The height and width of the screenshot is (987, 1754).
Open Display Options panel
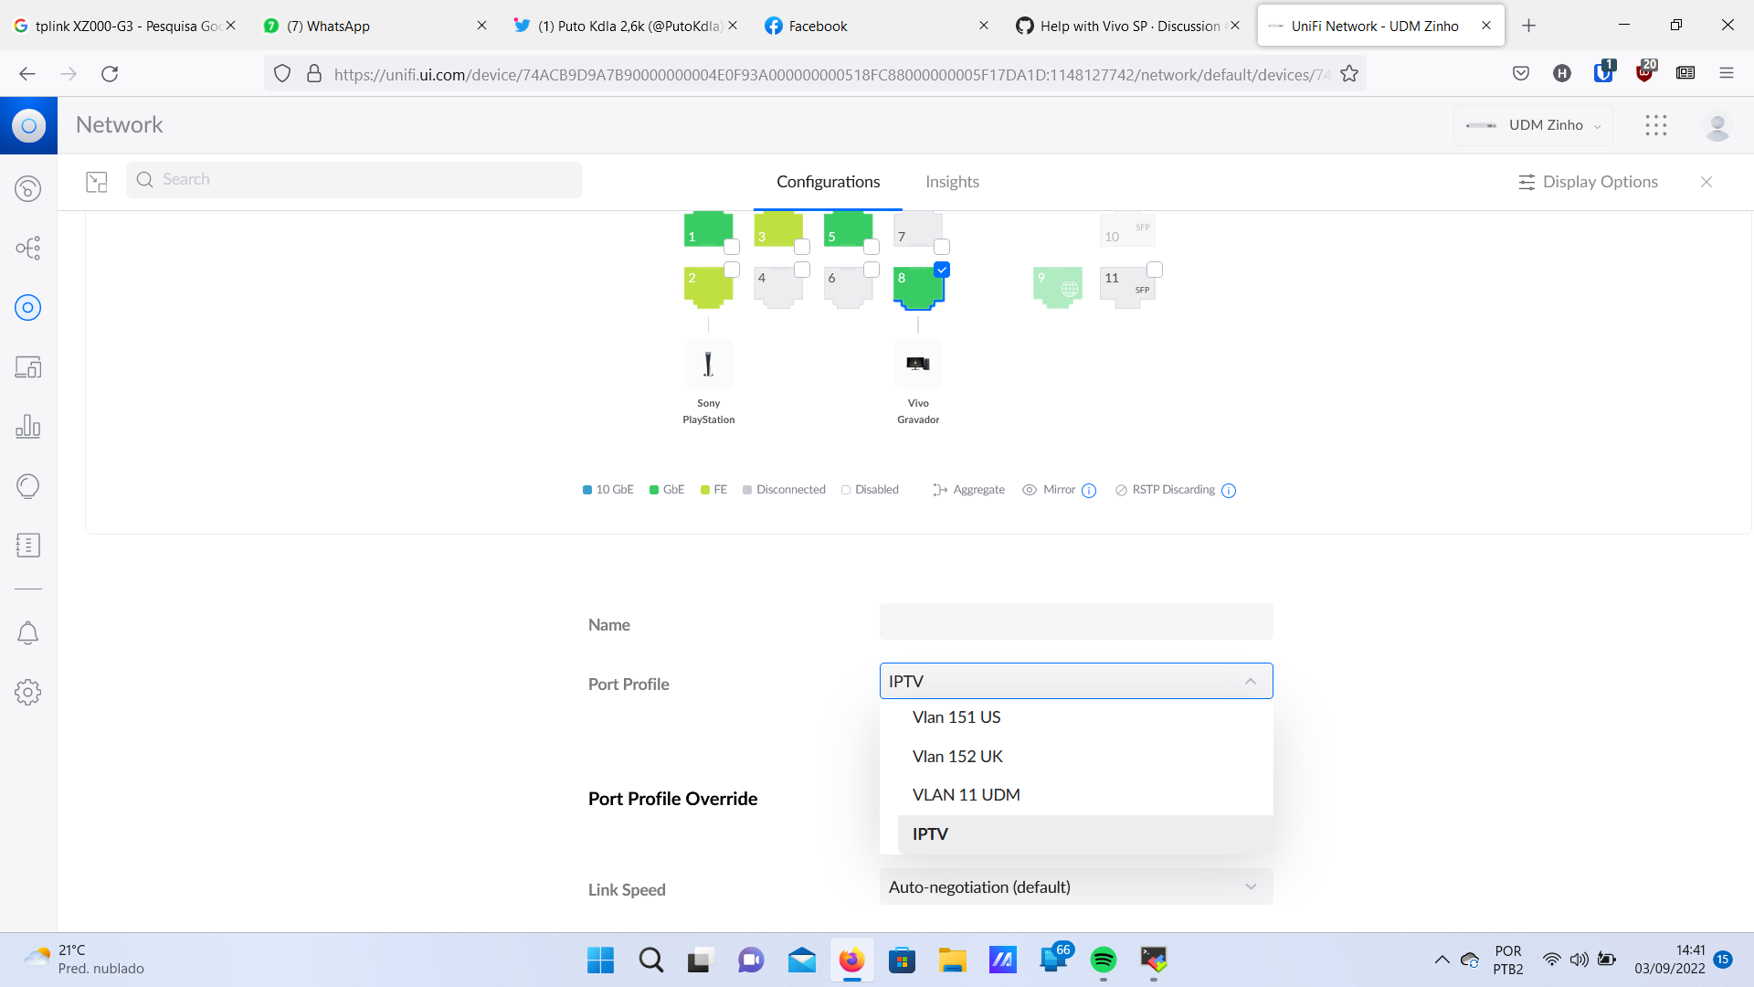pos(1588,182)
